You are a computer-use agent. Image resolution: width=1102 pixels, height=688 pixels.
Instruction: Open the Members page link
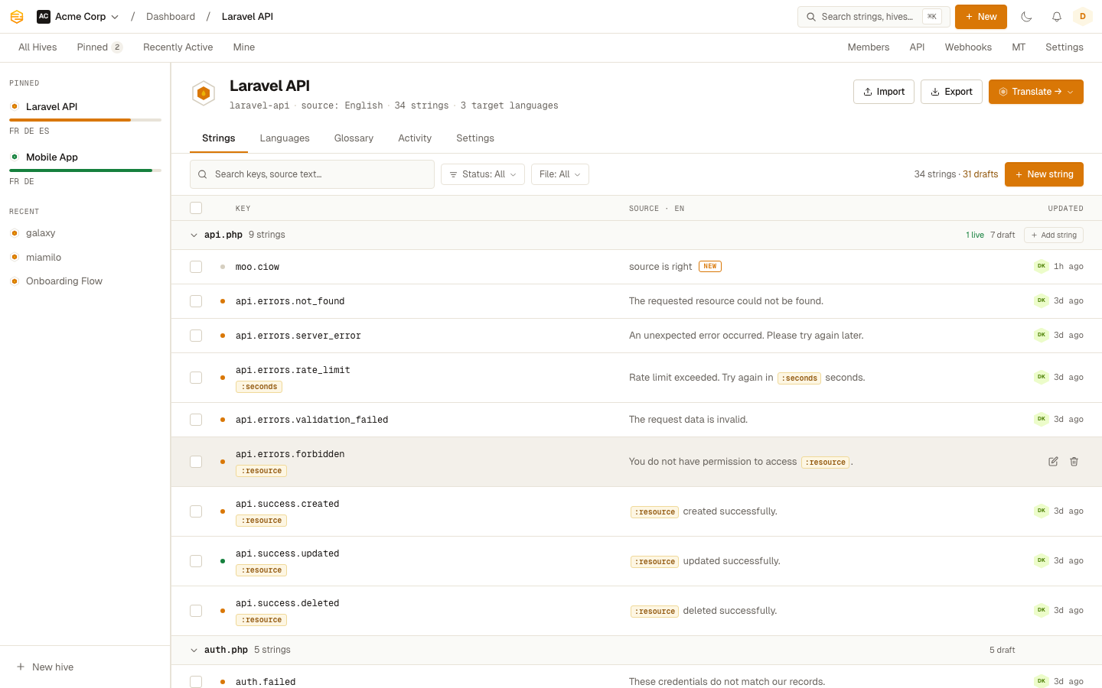click(x=869, y=47)
